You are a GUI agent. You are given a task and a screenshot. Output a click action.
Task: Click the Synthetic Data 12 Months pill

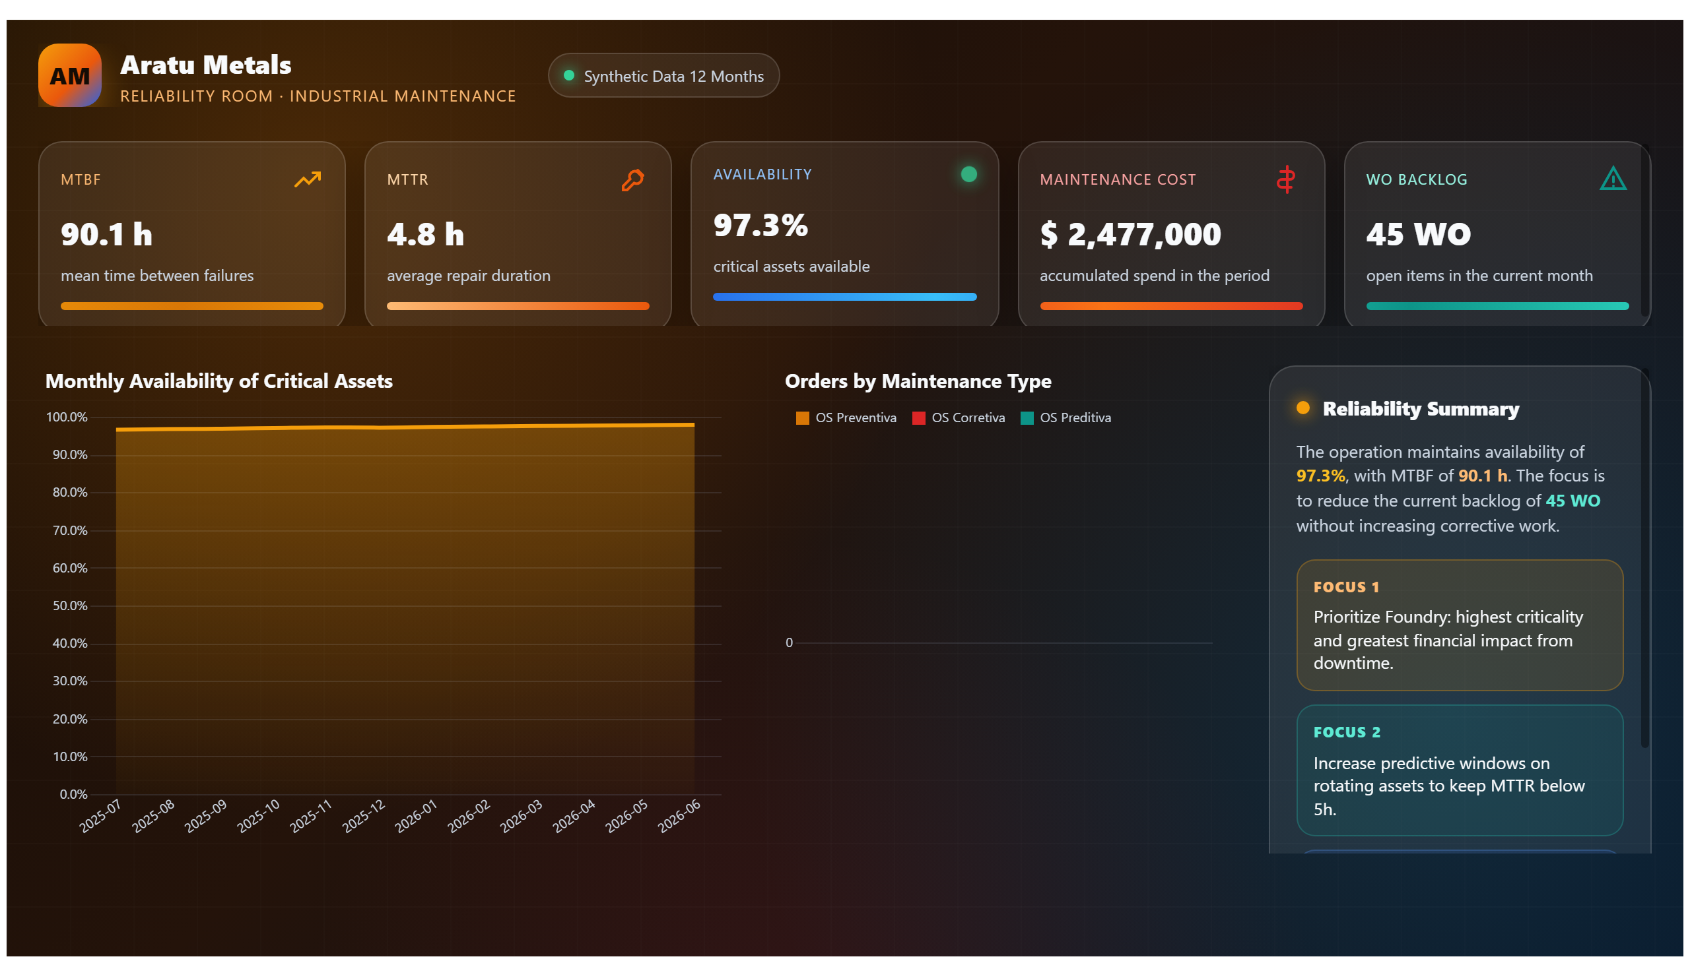click(x=663, y=75)
